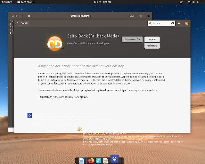Launch LibreOffice document icon in dock
This screenshot has width=205, height=164.
82,161
